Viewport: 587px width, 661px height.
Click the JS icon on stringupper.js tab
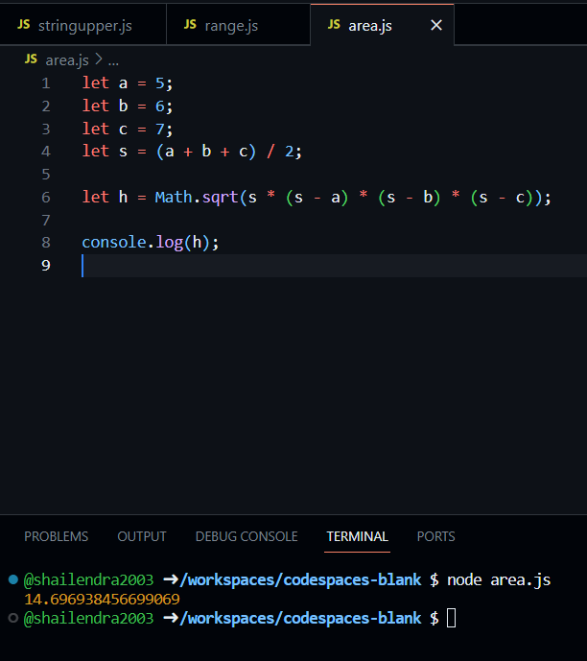[24, 24]
